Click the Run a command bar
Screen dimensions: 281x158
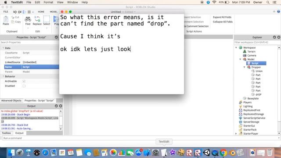[140, 138]
